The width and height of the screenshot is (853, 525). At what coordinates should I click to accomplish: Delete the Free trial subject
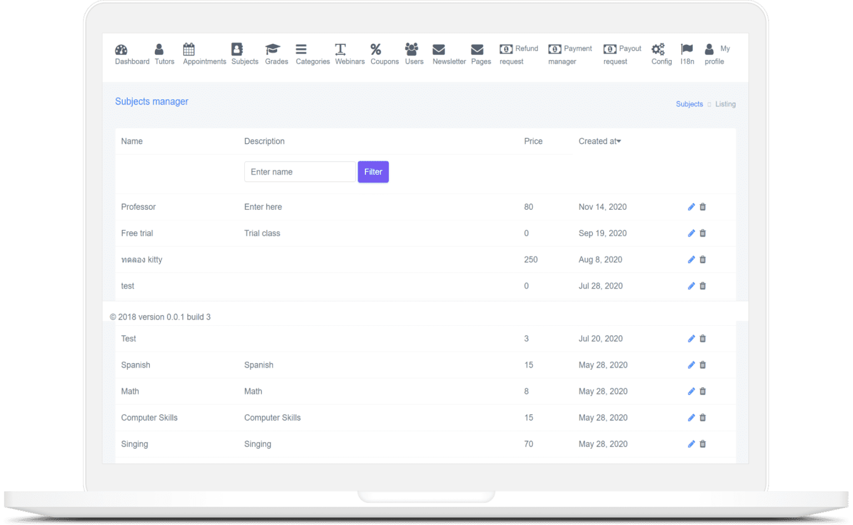coord(703,233)
